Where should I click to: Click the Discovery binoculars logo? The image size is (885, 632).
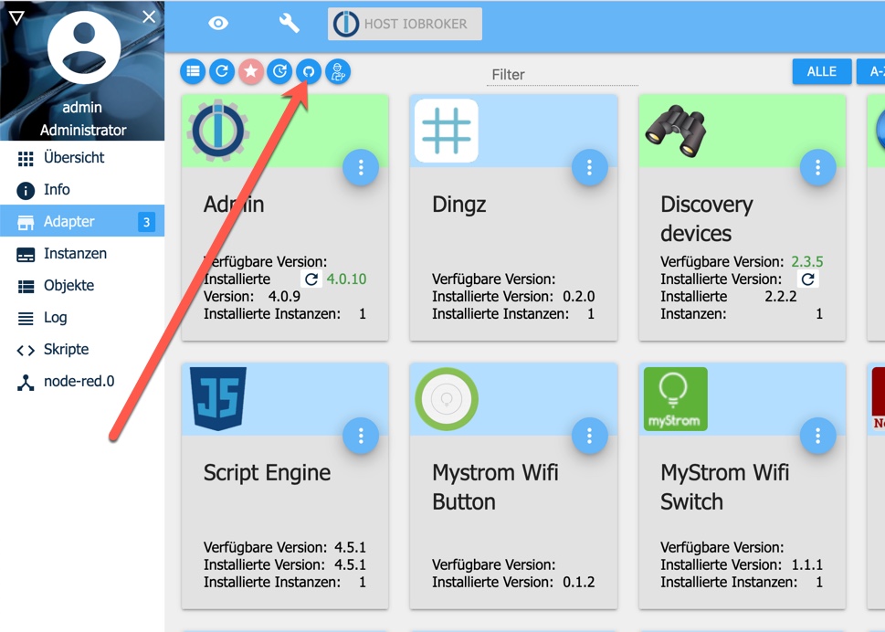pyautogui.click(x=676, y=131)
